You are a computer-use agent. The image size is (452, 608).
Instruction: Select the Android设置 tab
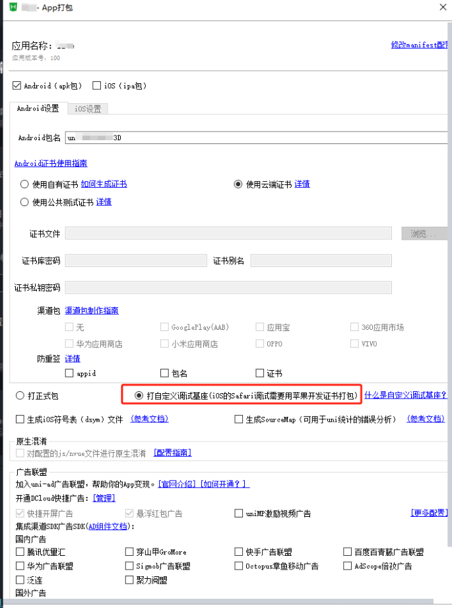[38, 109]
